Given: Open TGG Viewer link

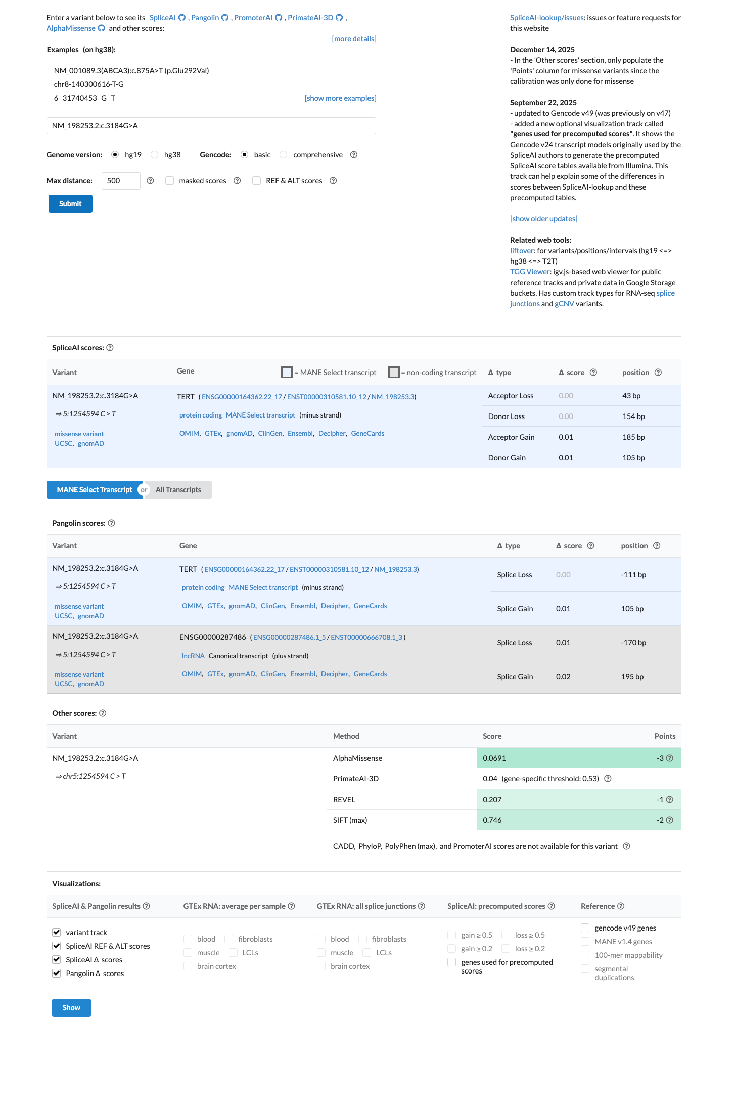Looking at the screenshot, I should tap(529, 272).
